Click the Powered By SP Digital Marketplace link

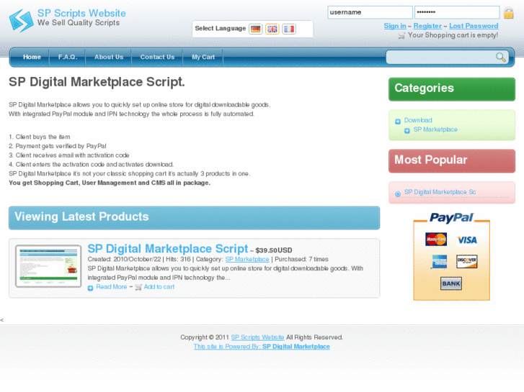(262, 347)
